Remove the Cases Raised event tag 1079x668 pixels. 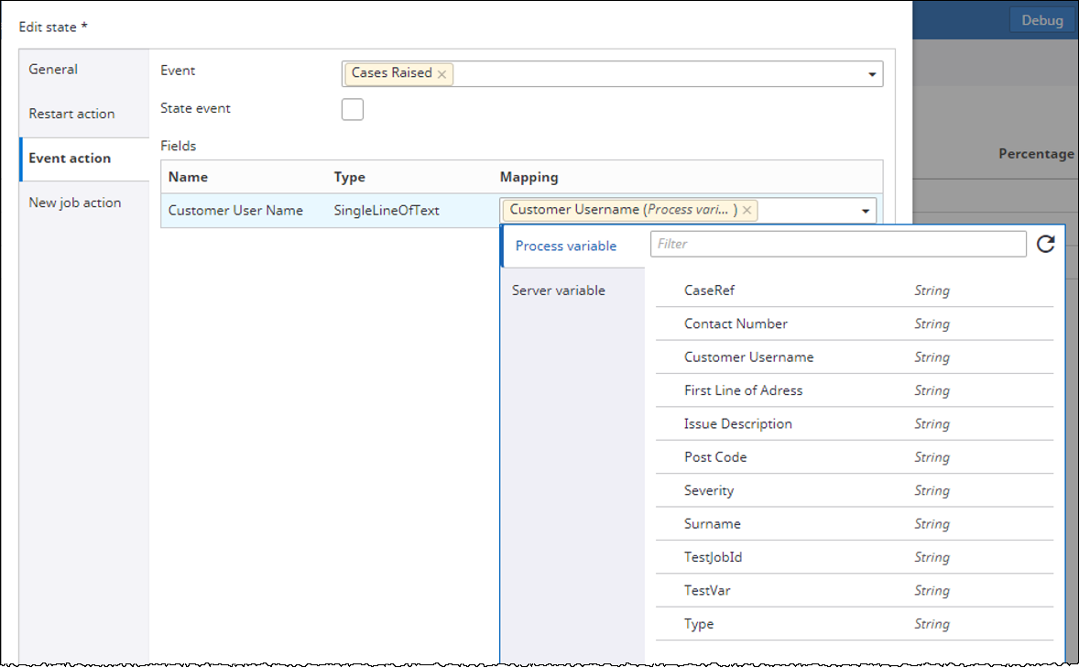pyautogui.click(x=441, y=73)
